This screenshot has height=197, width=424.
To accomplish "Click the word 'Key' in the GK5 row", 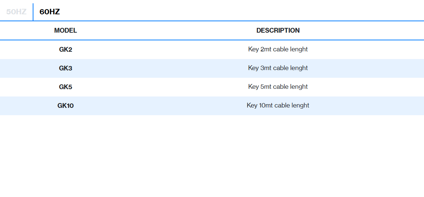I will tap(254, 87).
